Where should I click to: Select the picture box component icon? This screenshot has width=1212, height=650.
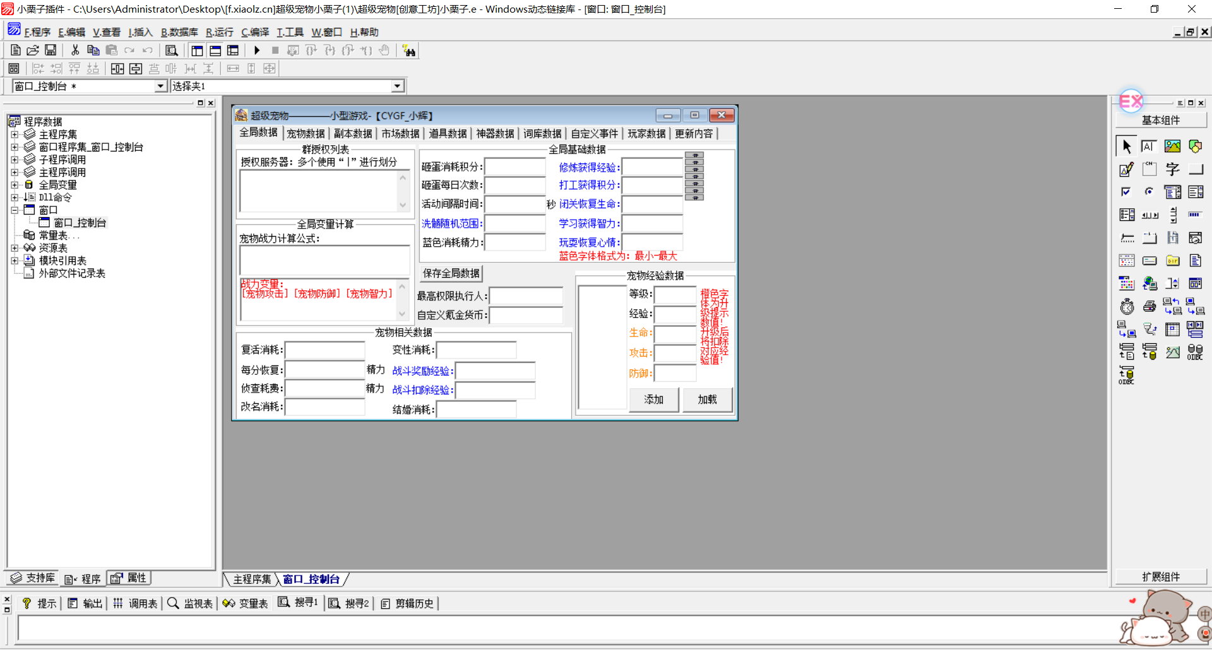tap(1172, 146)
